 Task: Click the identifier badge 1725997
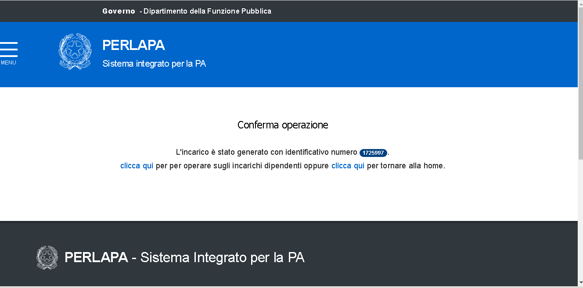pyautogui.click(x=373, y=153)
